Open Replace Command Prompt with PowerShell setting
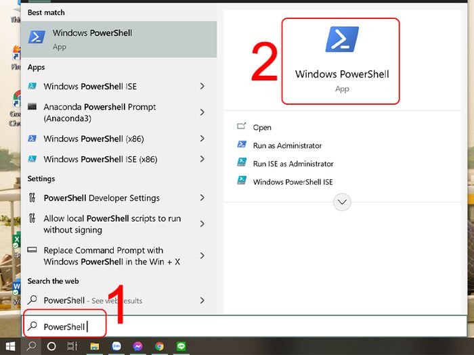Screen dimensions: 474x355 click(118, 256)
